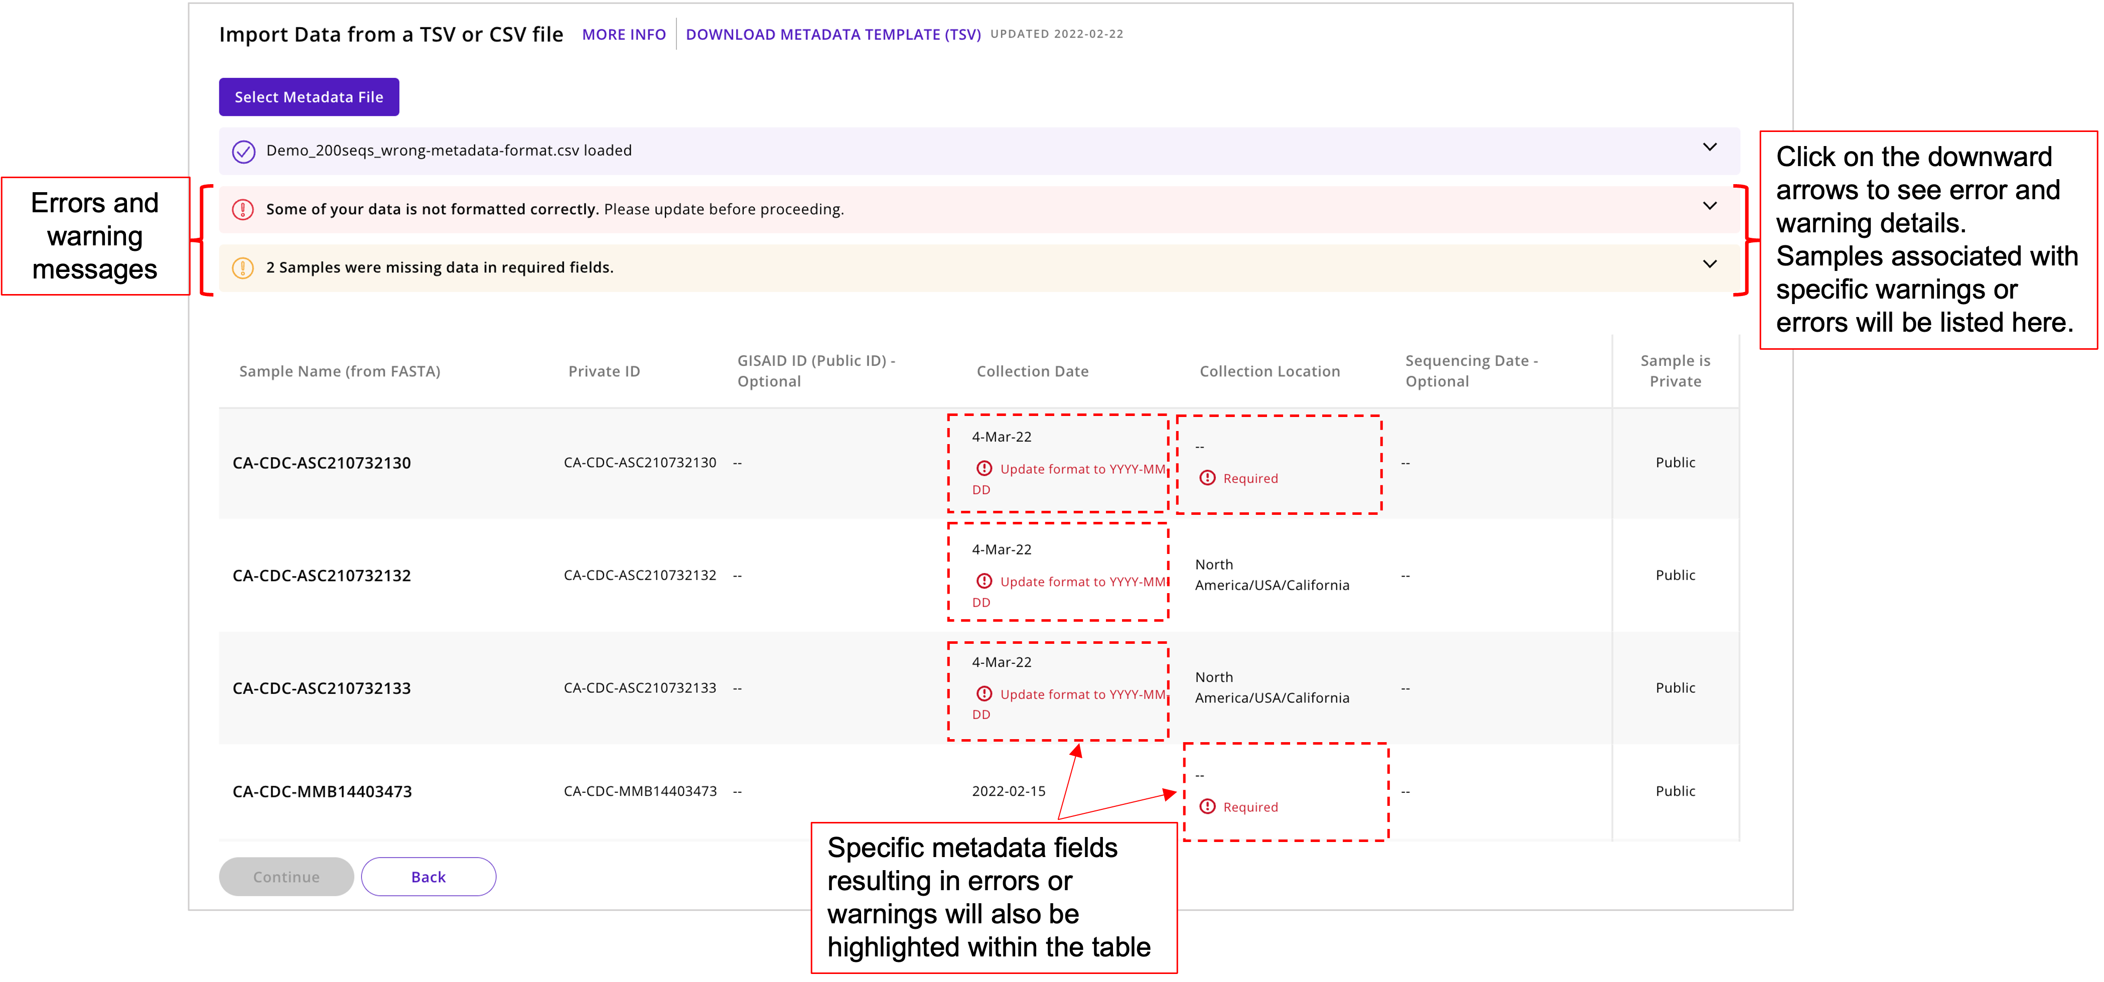The height and width of the screenshot is (982, 2104).
Task: Click '2 Samples were missing data' warning text
Action: [440, 267]
